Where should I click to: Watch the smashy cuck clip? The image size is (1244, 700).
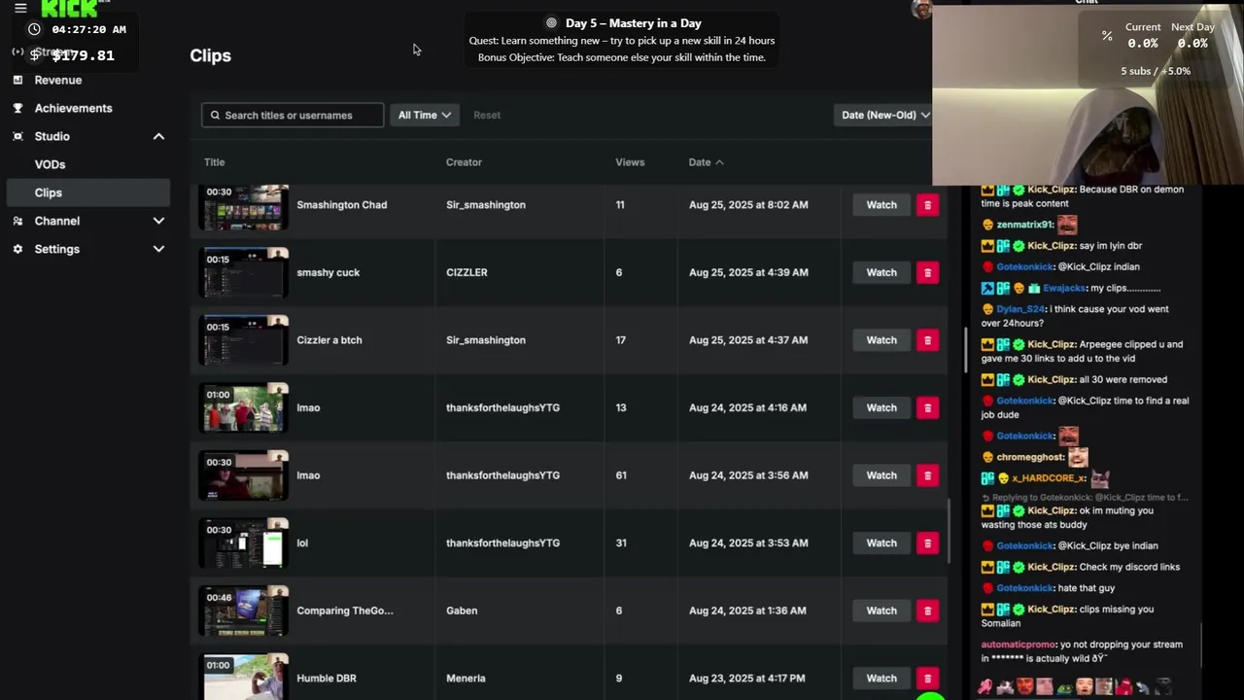(x=881, y=272)
